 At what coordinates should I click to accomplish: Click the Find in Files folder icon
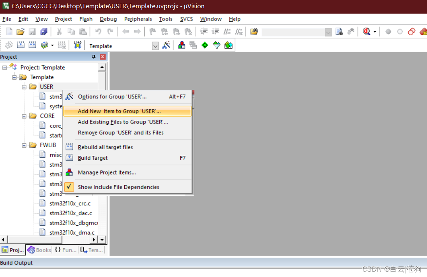(x=254, y=31)
